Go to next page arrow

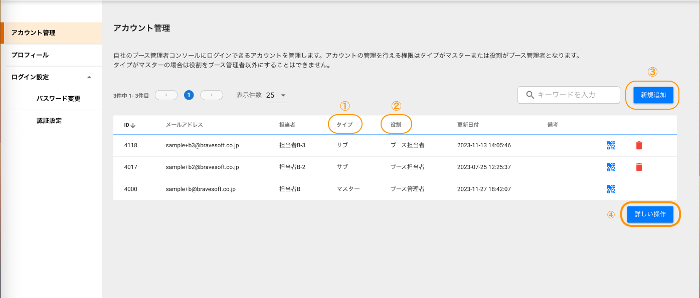point(212,95)
